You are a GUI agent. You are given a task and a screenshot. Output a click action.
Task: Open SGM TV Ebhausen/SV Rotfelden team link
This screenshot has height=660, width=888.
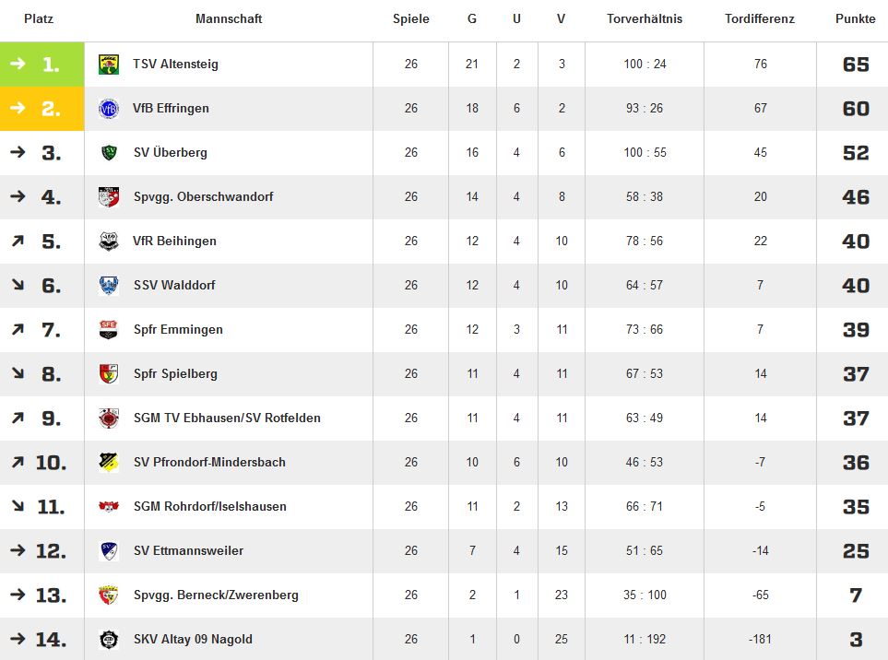pyautogui.click(x=227, y=418)
